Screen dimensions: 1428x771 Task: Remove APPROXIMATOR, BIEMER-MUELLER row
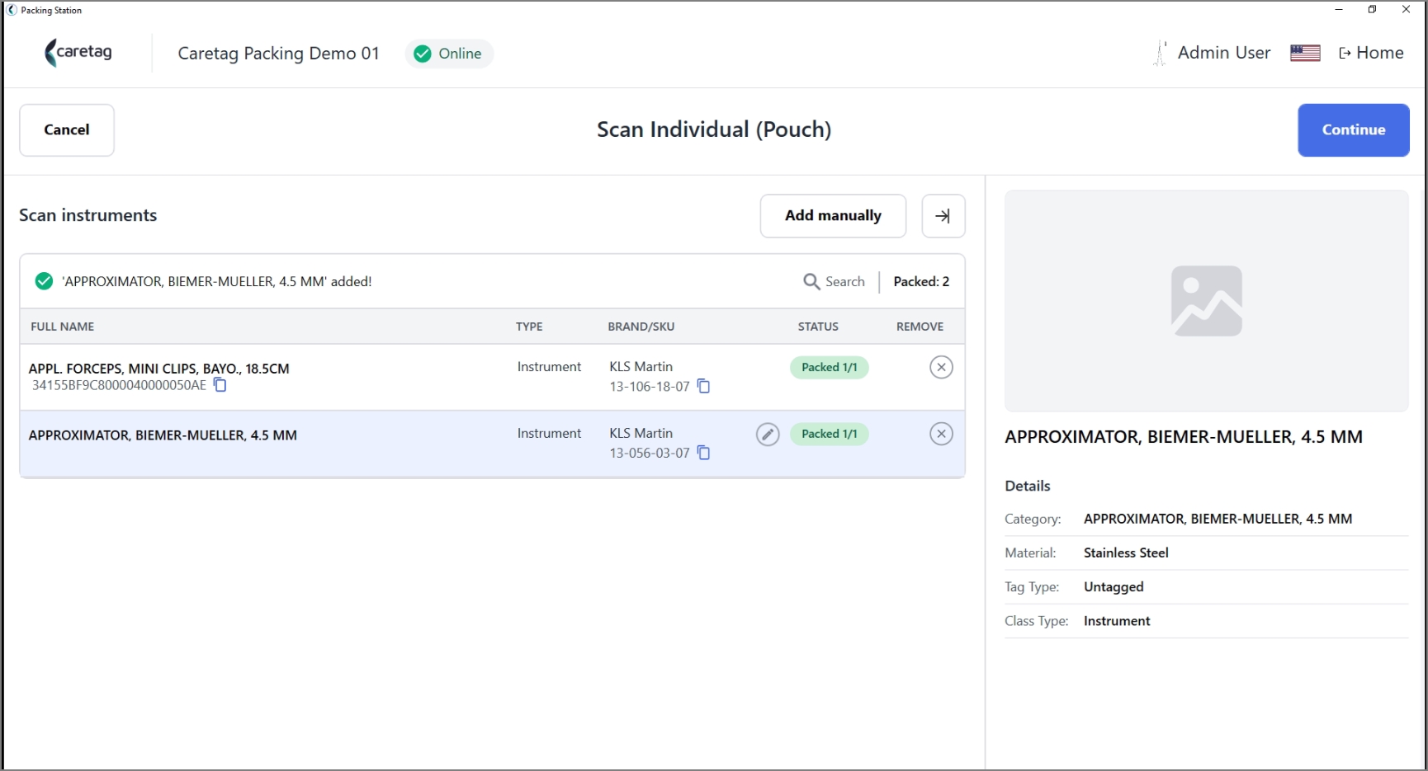point(941,434)
